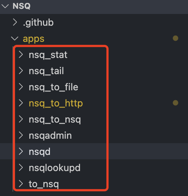The width and height of the screenshot is (188, 196).
Task: Expand the to_nsq folder arrow
Action: coord(21,184)
